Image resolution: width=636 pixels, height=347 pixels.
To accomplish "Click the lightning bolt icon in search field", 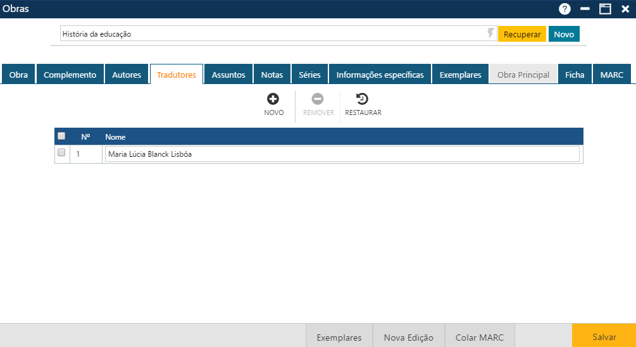I will (490, 33).
